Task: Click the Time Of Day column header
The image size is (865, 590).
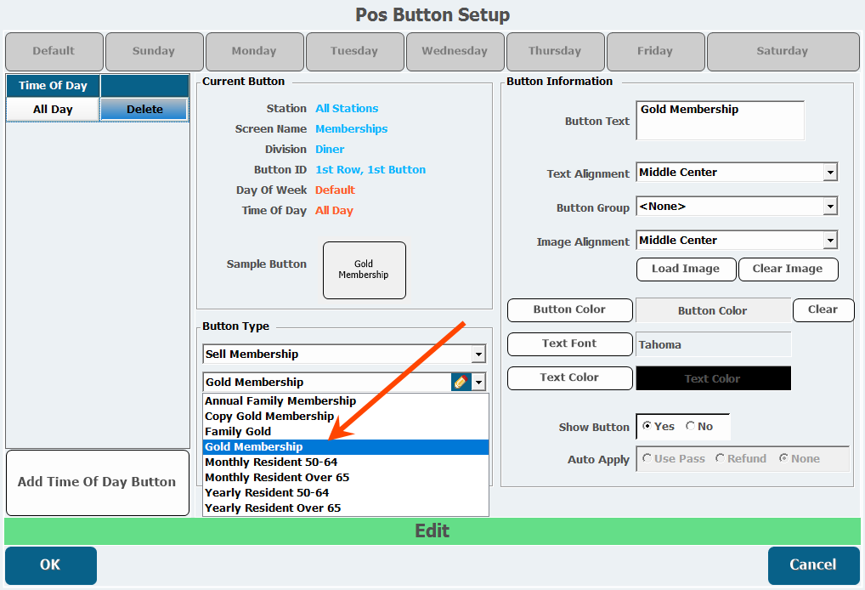Action: point(53,86)
